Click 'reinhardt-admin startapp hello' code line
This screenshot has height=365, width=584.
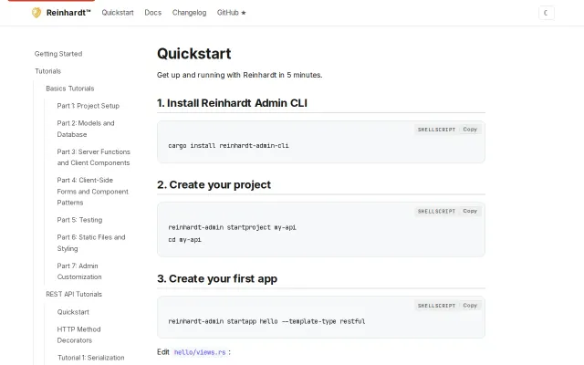click(266, 321)
